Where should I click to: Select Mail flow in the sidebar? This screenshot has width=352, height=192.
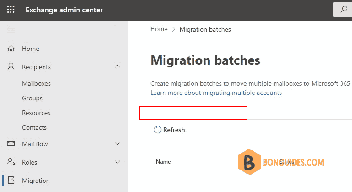[35, 144]
